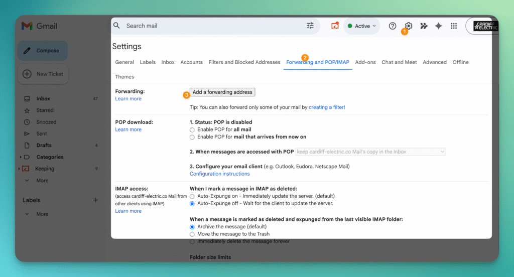Viewport: 514px width, 277px height.
Task: Open the Advanced settings tab
Action: point(434,62)
